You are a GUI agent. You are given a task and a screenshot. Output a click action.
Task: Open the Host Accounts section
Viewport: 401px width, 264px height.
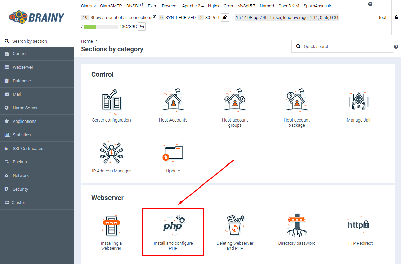[173, 105]
